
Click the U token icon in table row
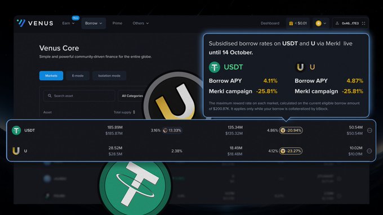coord(16,151)
